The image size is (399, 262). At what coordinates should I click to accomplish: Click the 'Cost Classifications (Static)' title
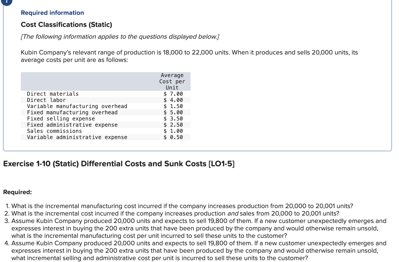tap(66, 24)
